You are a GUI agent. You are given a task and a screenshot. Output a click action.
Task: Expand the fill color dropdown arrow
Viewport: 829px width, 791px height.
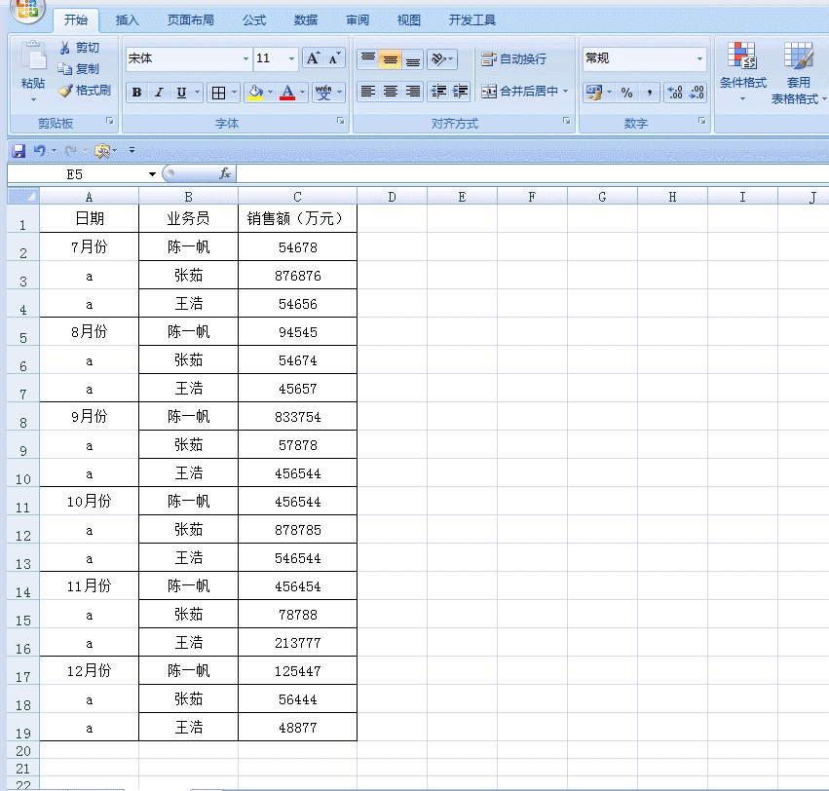[270, 93]
